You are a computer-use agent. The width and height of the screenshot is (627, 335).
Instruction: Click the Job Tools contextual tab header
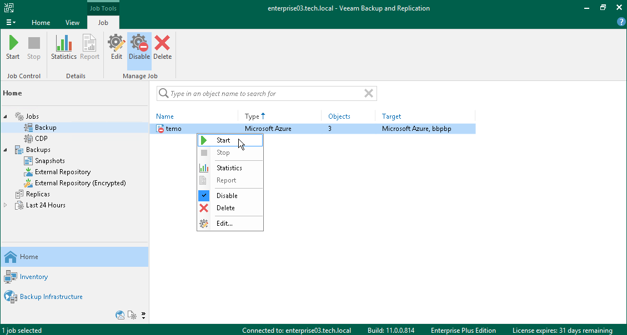(103, 8)
